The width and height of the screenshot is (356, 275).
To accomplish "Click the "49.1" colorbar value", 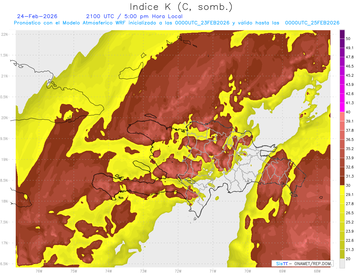I will click(350, 48).
